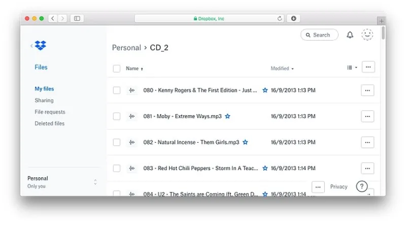Viewport: 406px width, 225px height.
Task: Open footer ellipsis next to Privacy
Action: click(318, 187)
